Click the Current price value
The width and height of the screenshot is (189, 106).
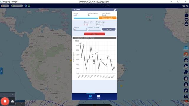pos(86,24)
